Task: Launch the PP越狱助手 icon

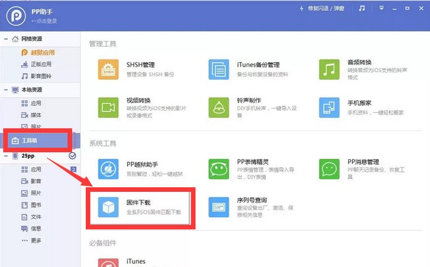Action: click(x=108, y=169)
